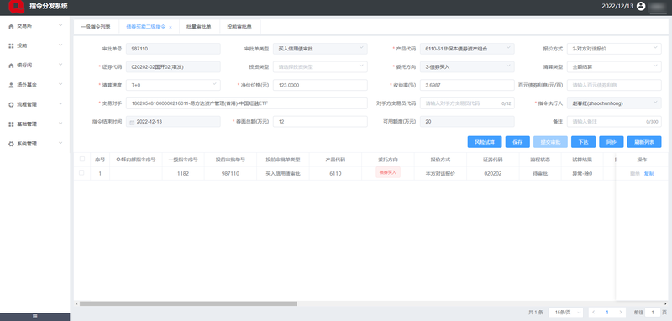
Task: Click the 券面总额(万元) input field
Action: (x=320, y=121)
